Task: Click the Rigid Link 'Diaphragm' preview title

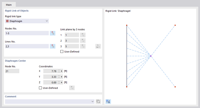Action: [x=118, y=11]
